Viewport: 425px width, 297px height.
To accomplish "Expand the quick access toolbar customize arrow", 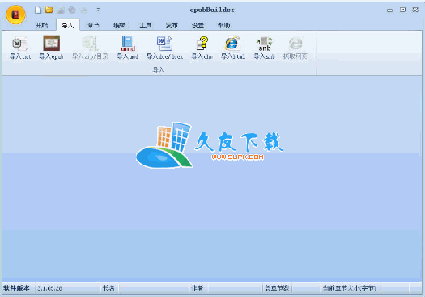I will 98,10.
